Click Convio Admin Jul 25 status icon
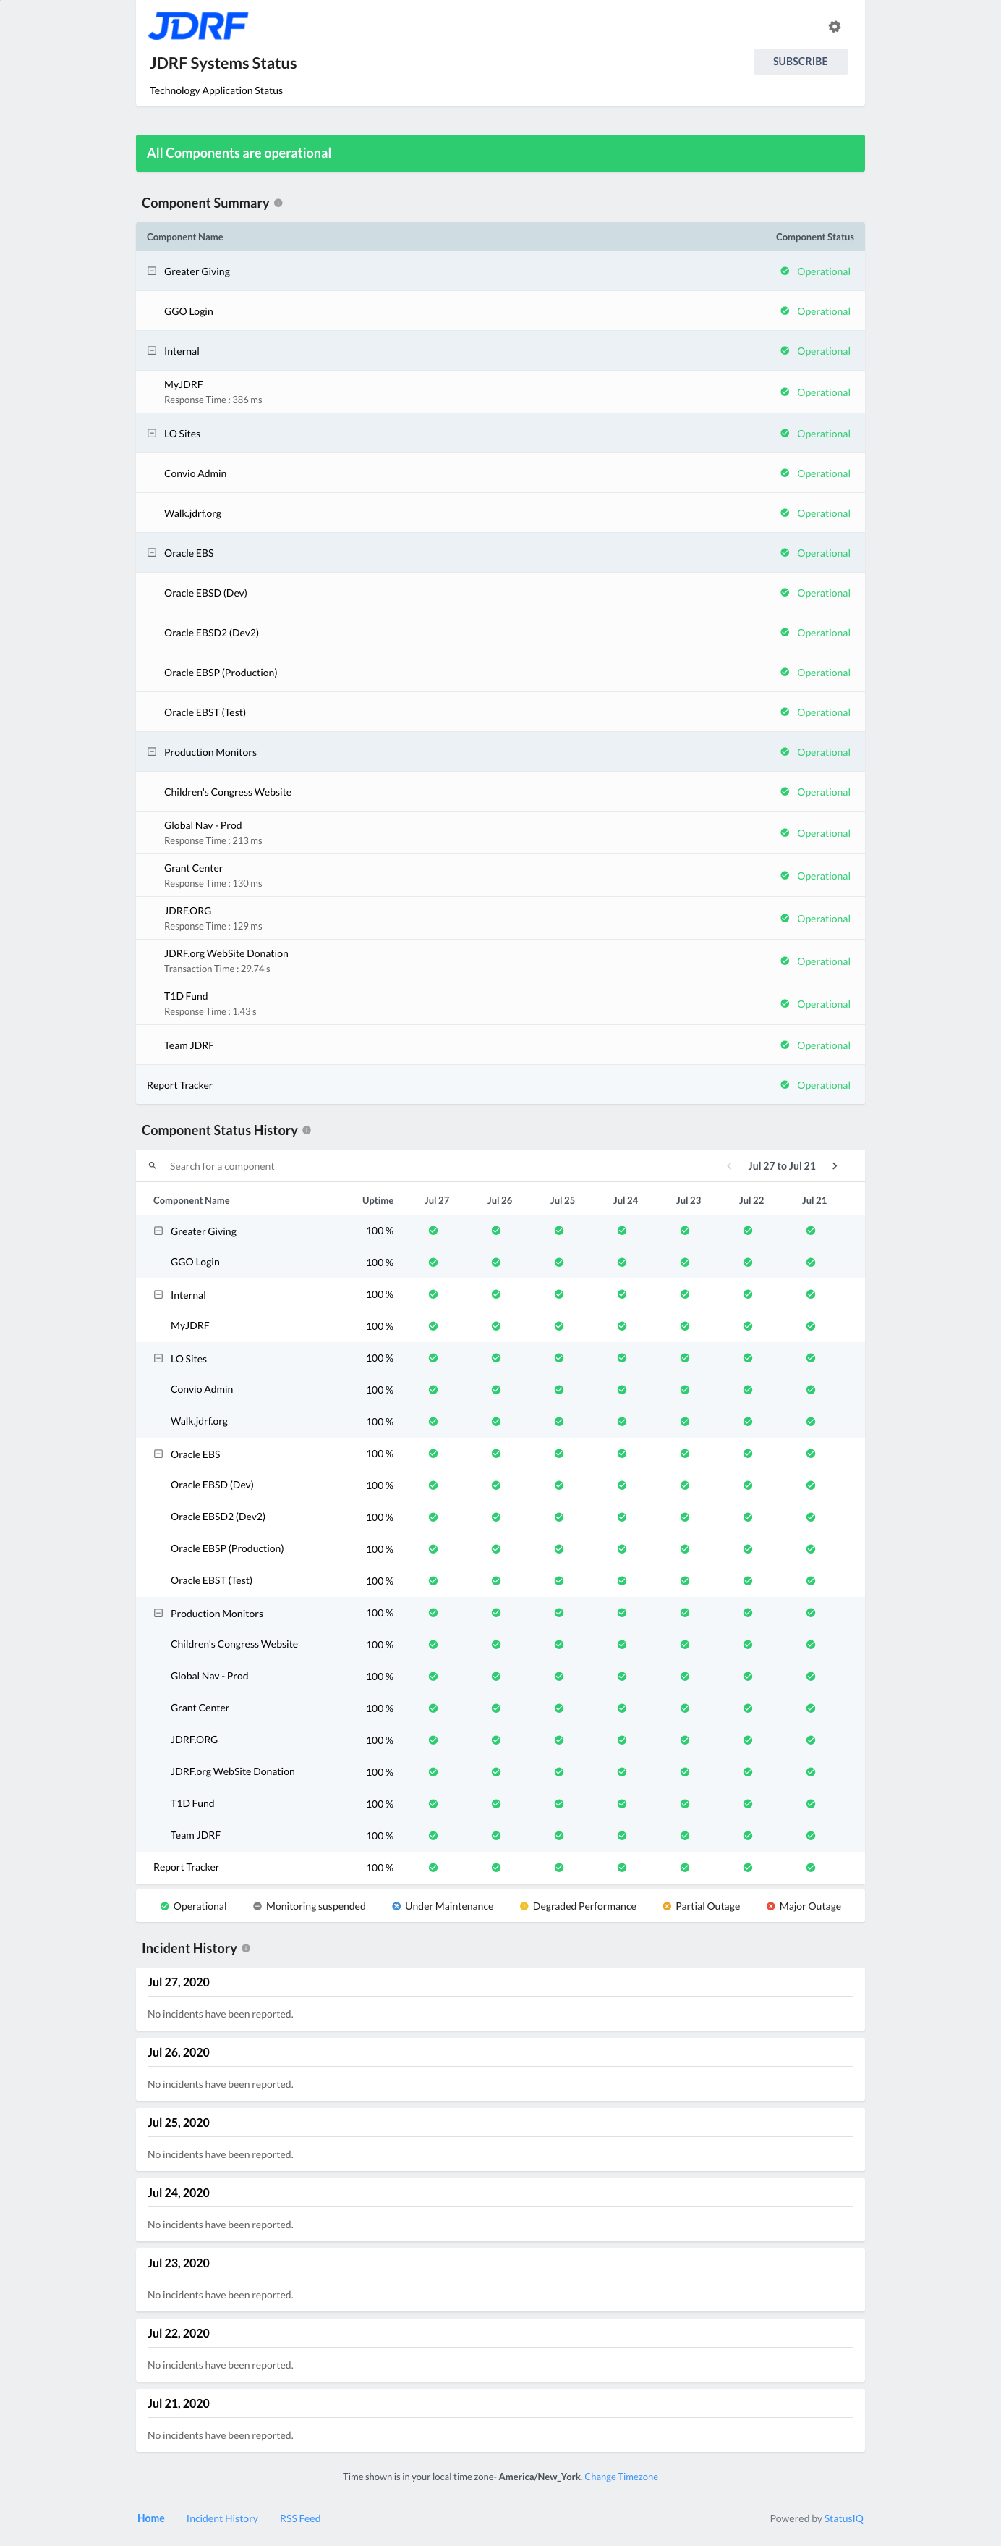The width and height of the screenshot is (1001, 2546). [559, 1390]
